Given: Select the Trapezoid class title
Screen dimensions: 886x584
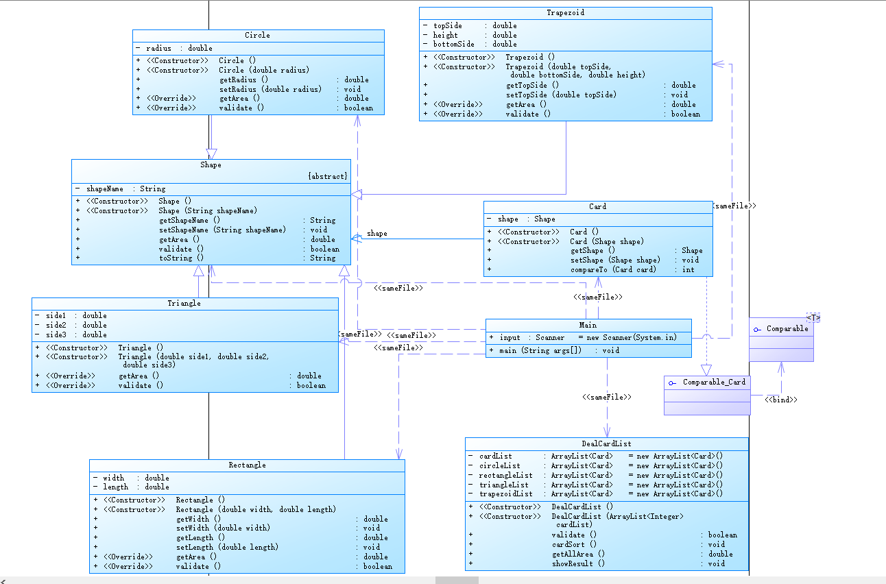Looking at the screenshot, I should 566,13.
